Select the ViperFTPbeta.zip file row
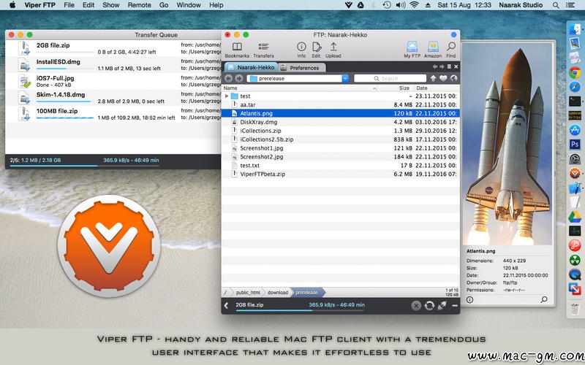The height and width of the screenshot is (365, 585). click(340, 174)
